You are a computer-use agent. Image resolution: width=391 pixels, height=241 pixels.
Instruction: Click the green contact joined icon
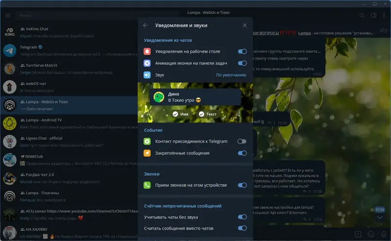[x=147, y=141]
